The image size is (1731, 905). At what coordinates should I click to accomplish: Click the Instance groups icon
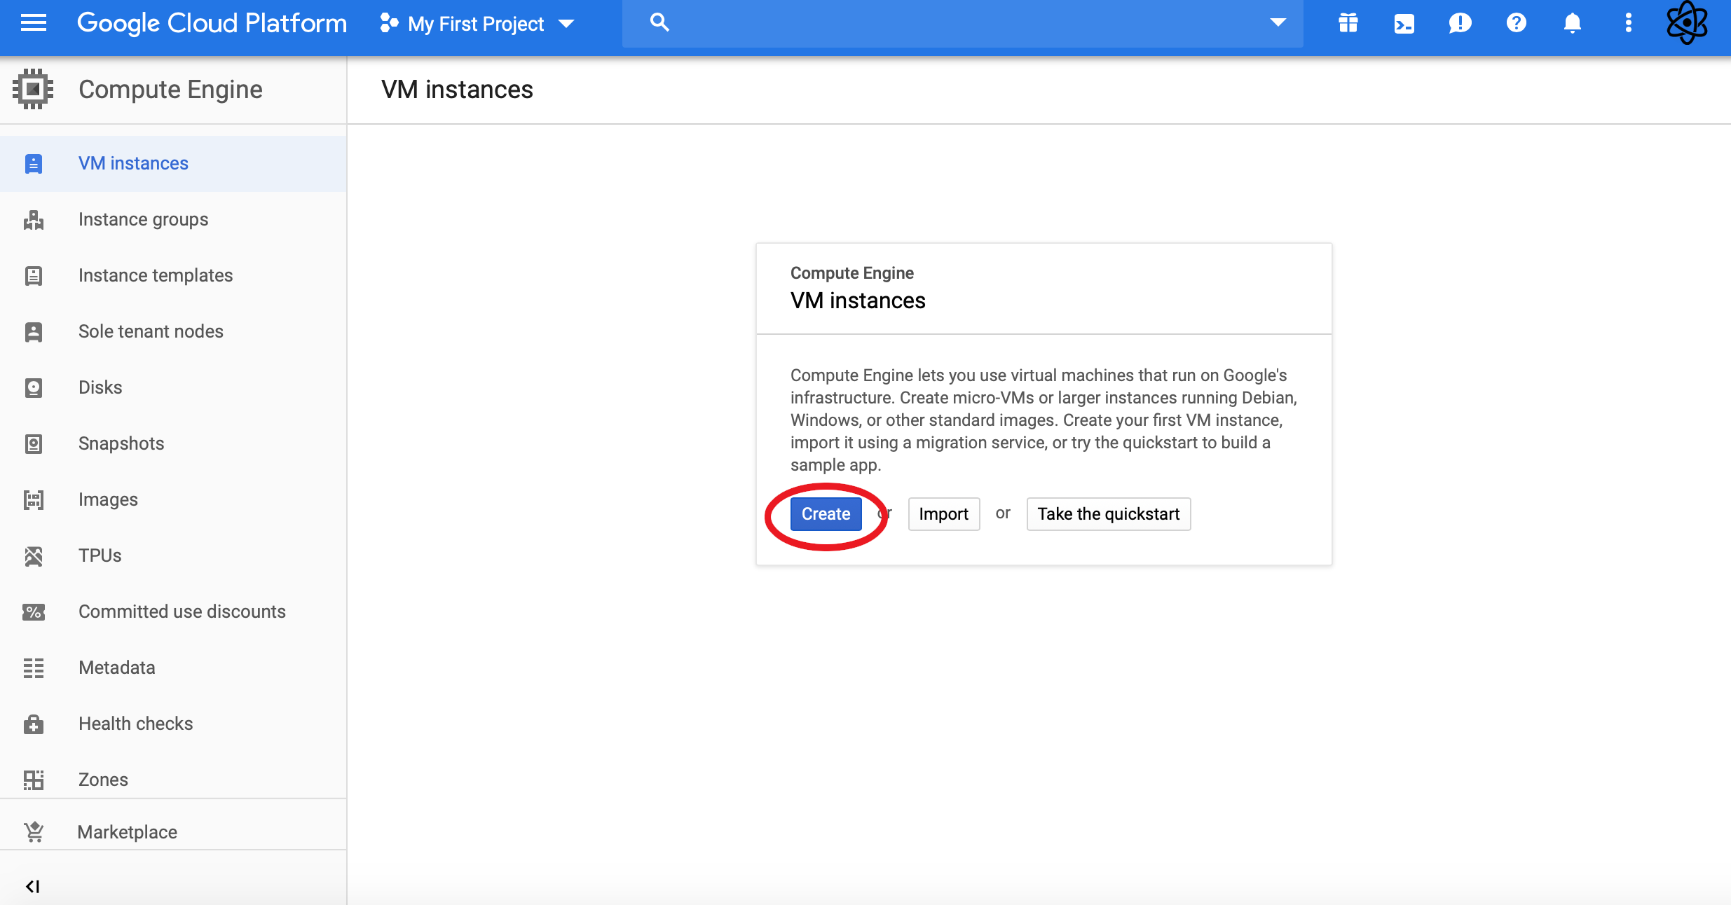[34, 220]
